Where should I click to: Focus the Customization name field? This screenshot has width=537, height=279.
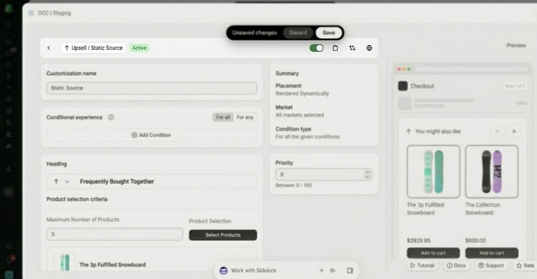coord(152,88)
